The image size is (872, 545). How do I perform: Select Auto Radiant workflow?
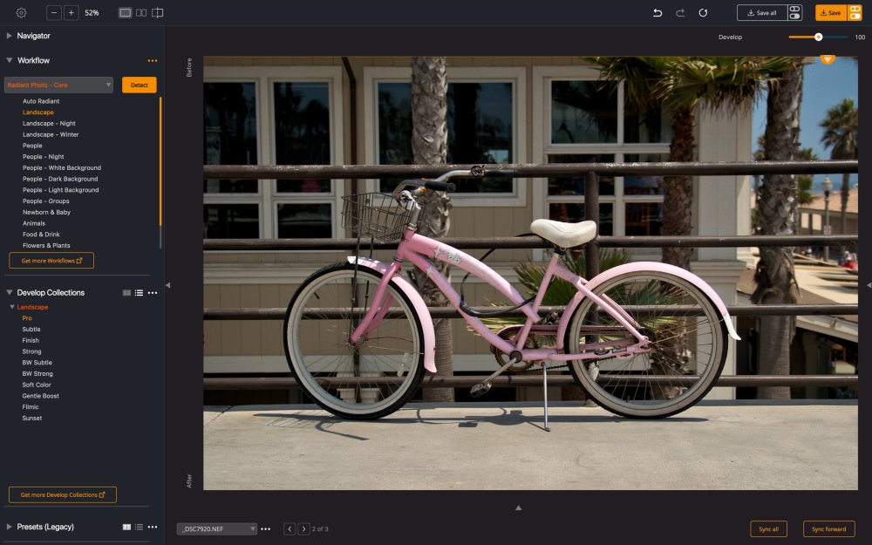41,101
